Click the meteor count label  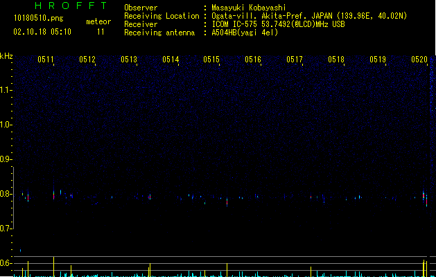coord(98,21)
